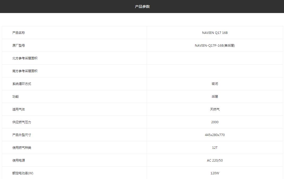
Task: Click the 适用气体 label
Action: (x=19, y=109)
